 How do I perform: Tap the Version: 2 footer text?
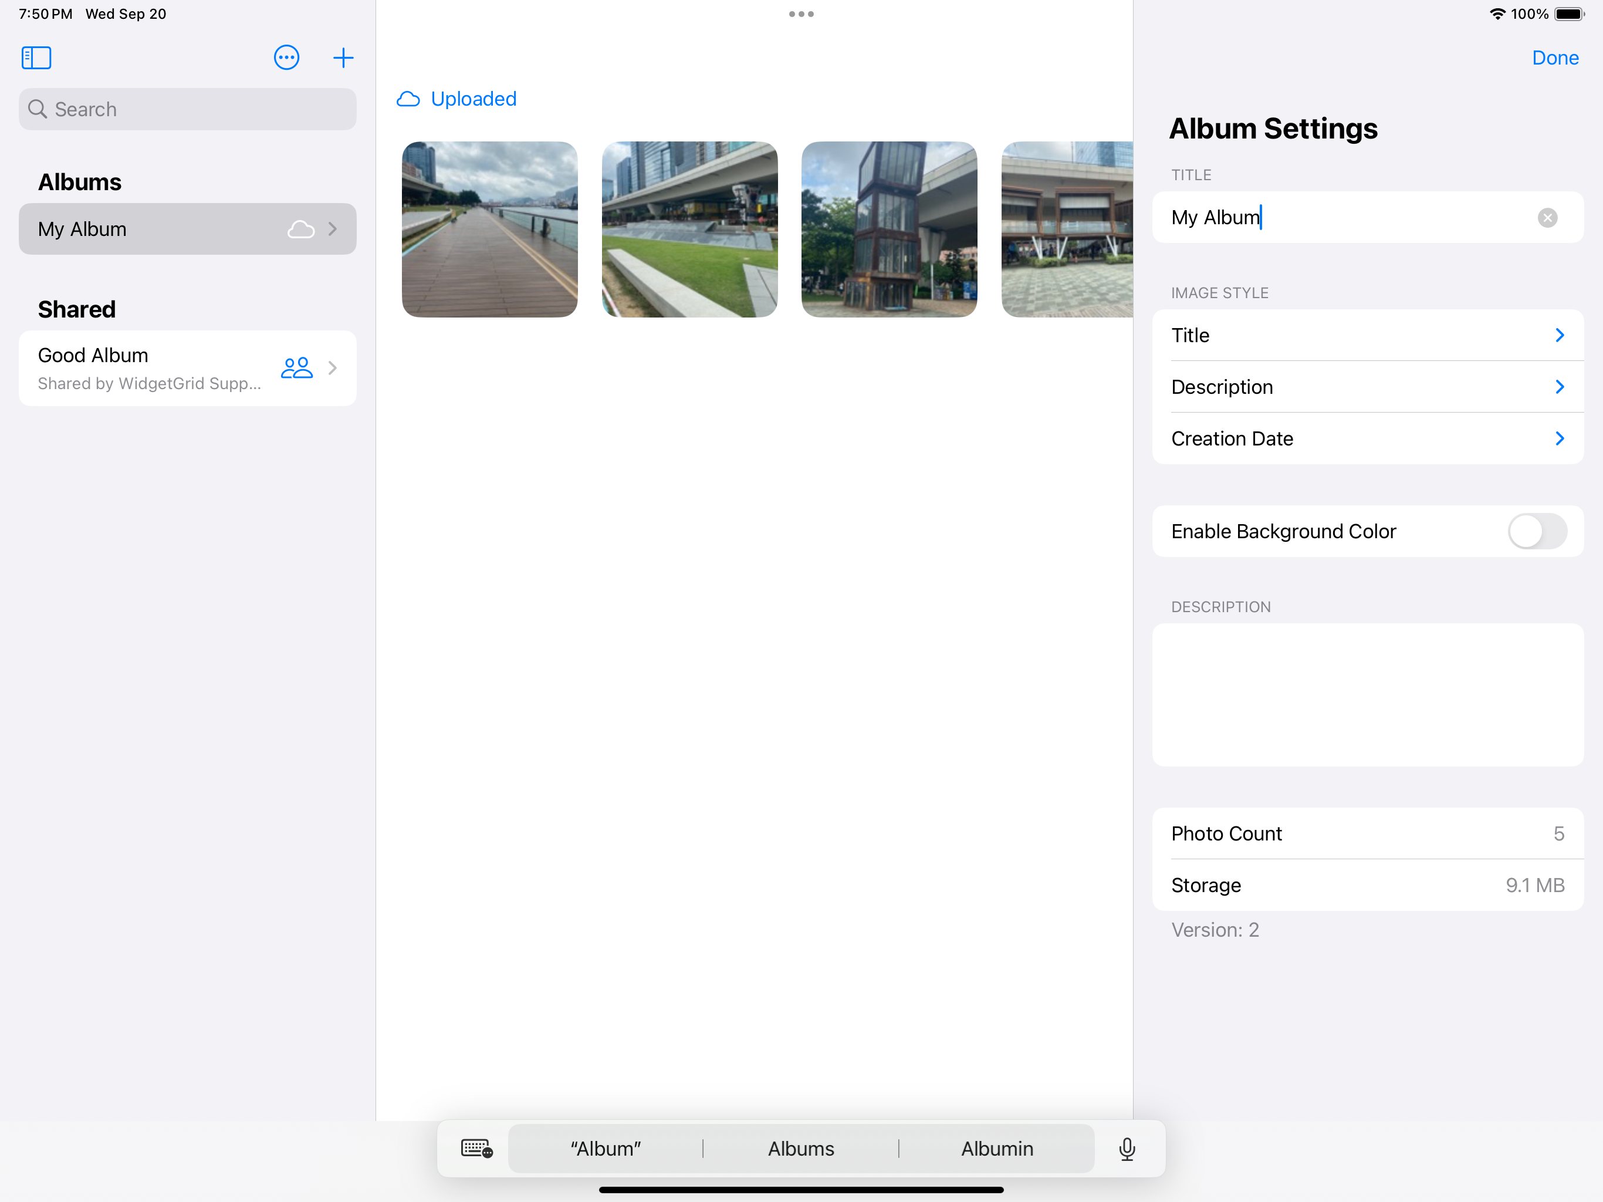click(x=1215, y=930)
